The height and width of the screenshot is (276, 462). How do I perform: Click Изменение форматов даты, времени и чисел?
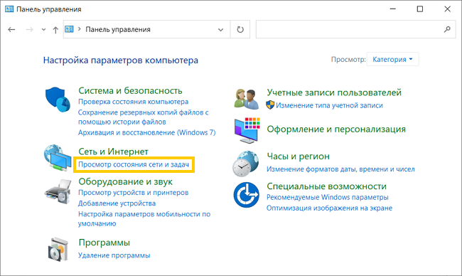pyautogui.click(x=340, y=169)
